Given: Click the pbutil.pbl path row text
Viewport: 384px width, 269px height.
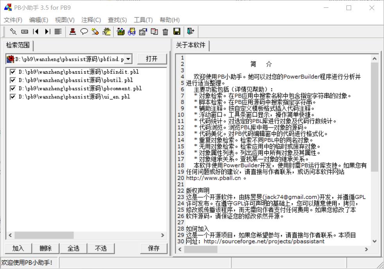Looking at the screenshot, I should point(76,80).
